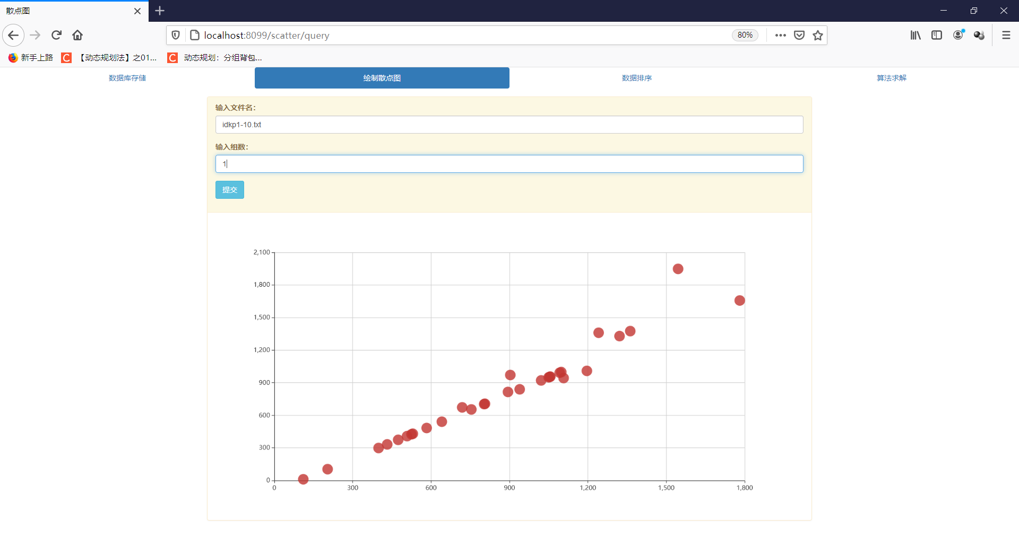Save page to Pocket
The height and width of the screenshot is (546, 1019).
pos(799,36)
